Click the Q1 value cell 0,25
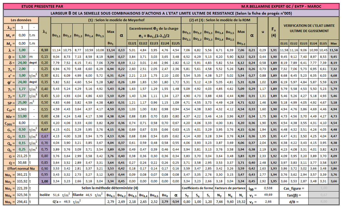 22,149
